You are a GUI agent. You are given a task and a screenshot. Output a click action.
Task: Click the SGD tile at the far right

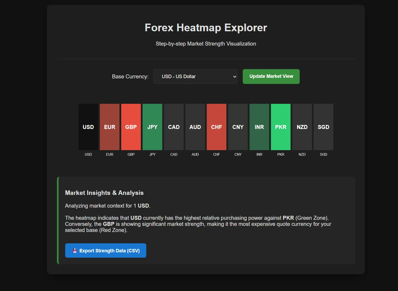(323, 127)
